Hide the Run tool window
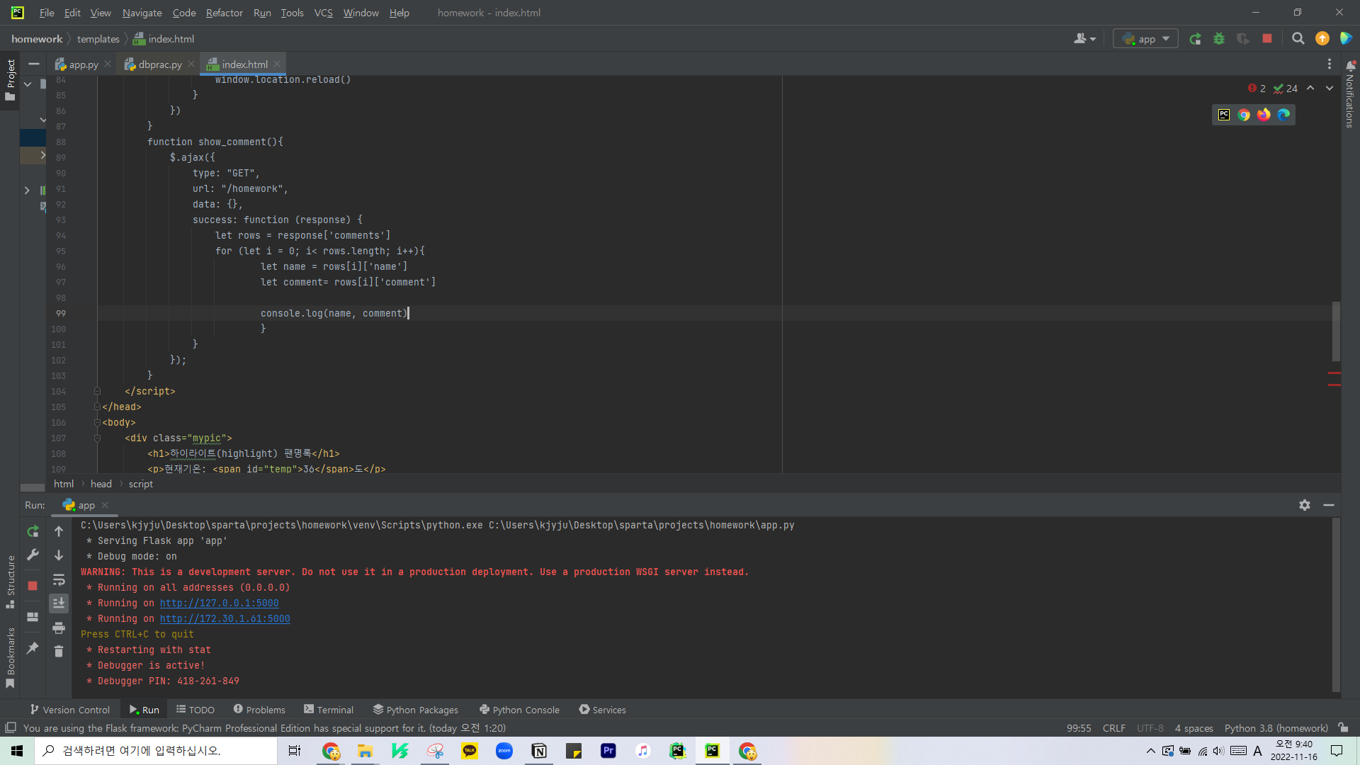The height and width of the screenshot is (765, 1360). (x=1329, y=505)
